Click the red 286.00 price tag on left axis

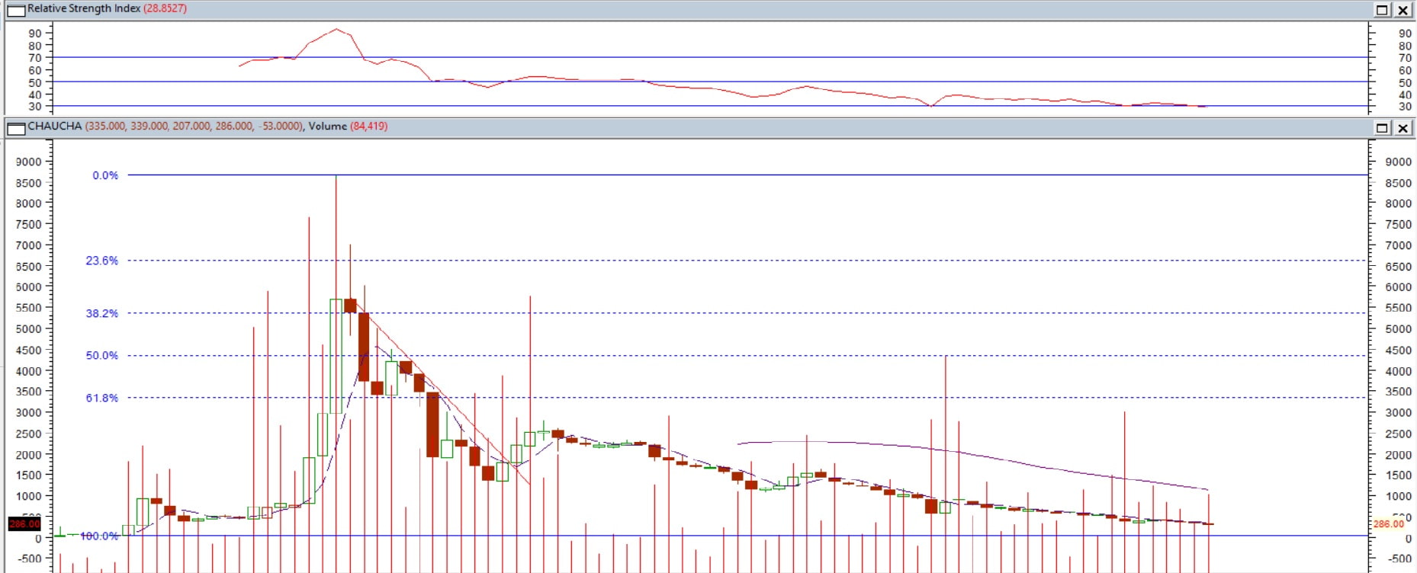(x=24, y=523)
